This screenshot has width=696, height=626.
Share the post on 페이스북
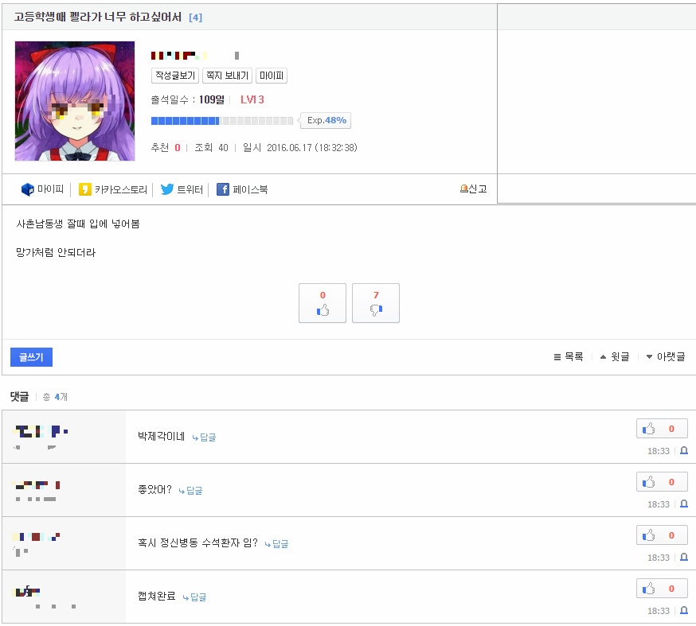(x=242, y=189)
